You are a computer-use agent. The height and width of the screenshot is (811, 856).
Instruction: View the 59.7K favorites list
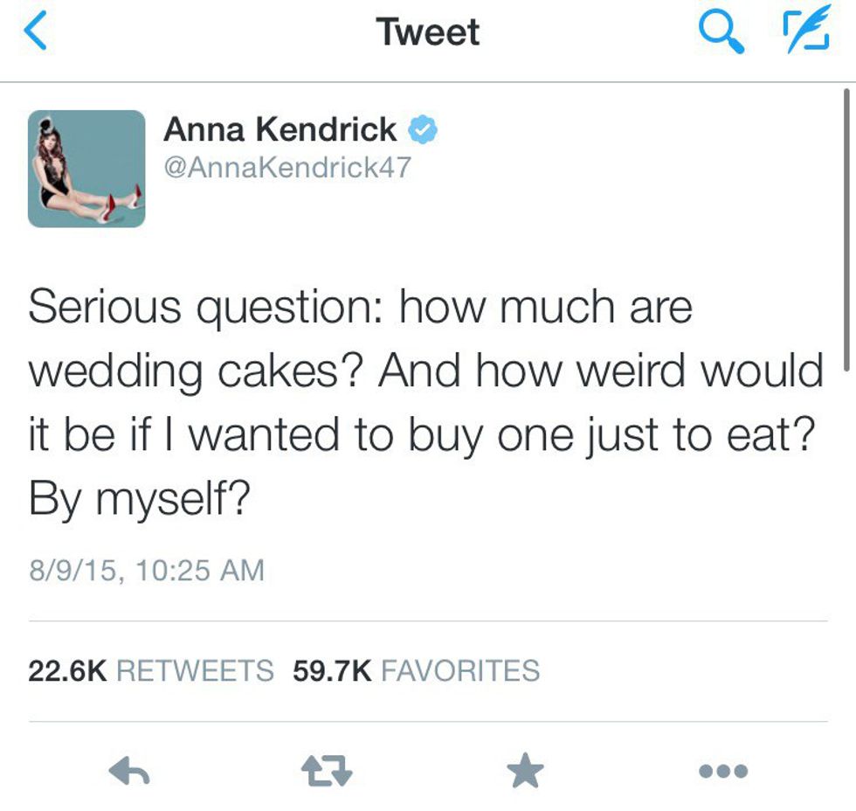coord(416,670)
